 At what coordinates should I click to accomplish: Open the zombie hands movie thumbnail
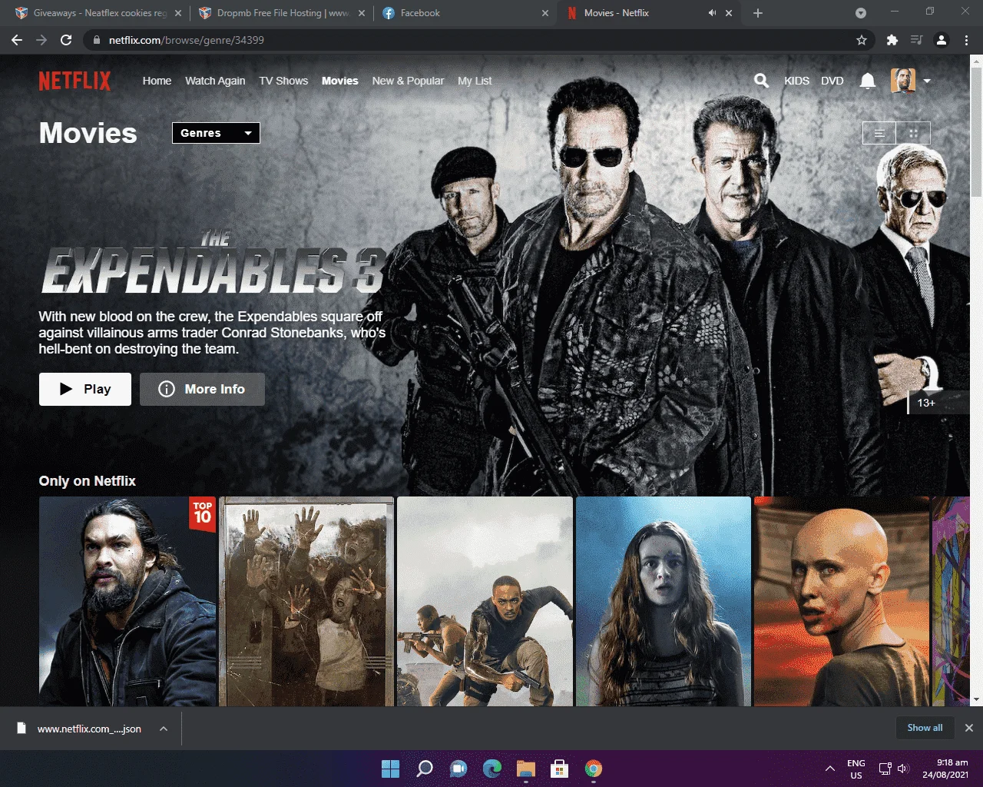click(306, 601)
